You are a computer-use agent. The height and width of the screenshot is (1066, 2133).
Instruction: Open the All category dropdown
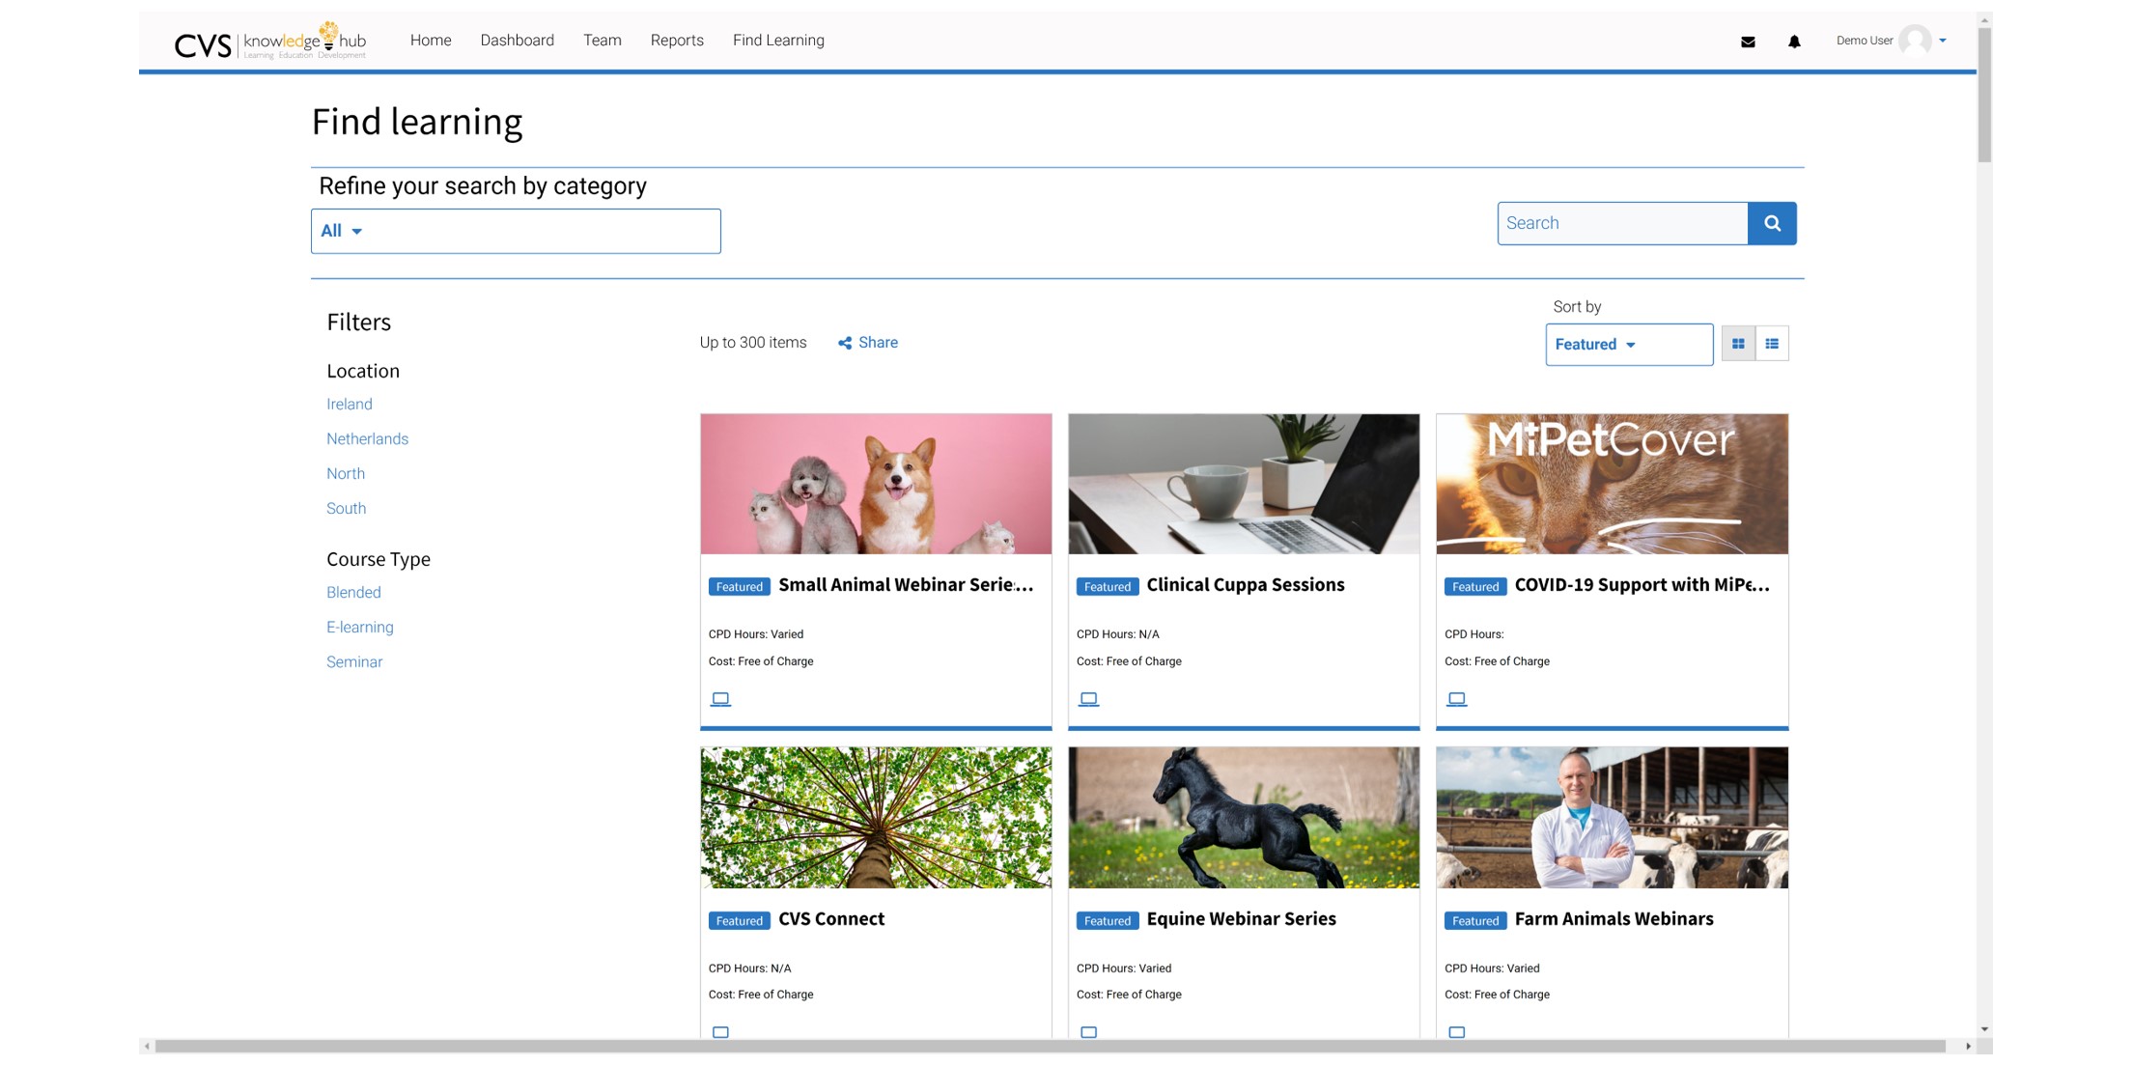coord(516,231)
